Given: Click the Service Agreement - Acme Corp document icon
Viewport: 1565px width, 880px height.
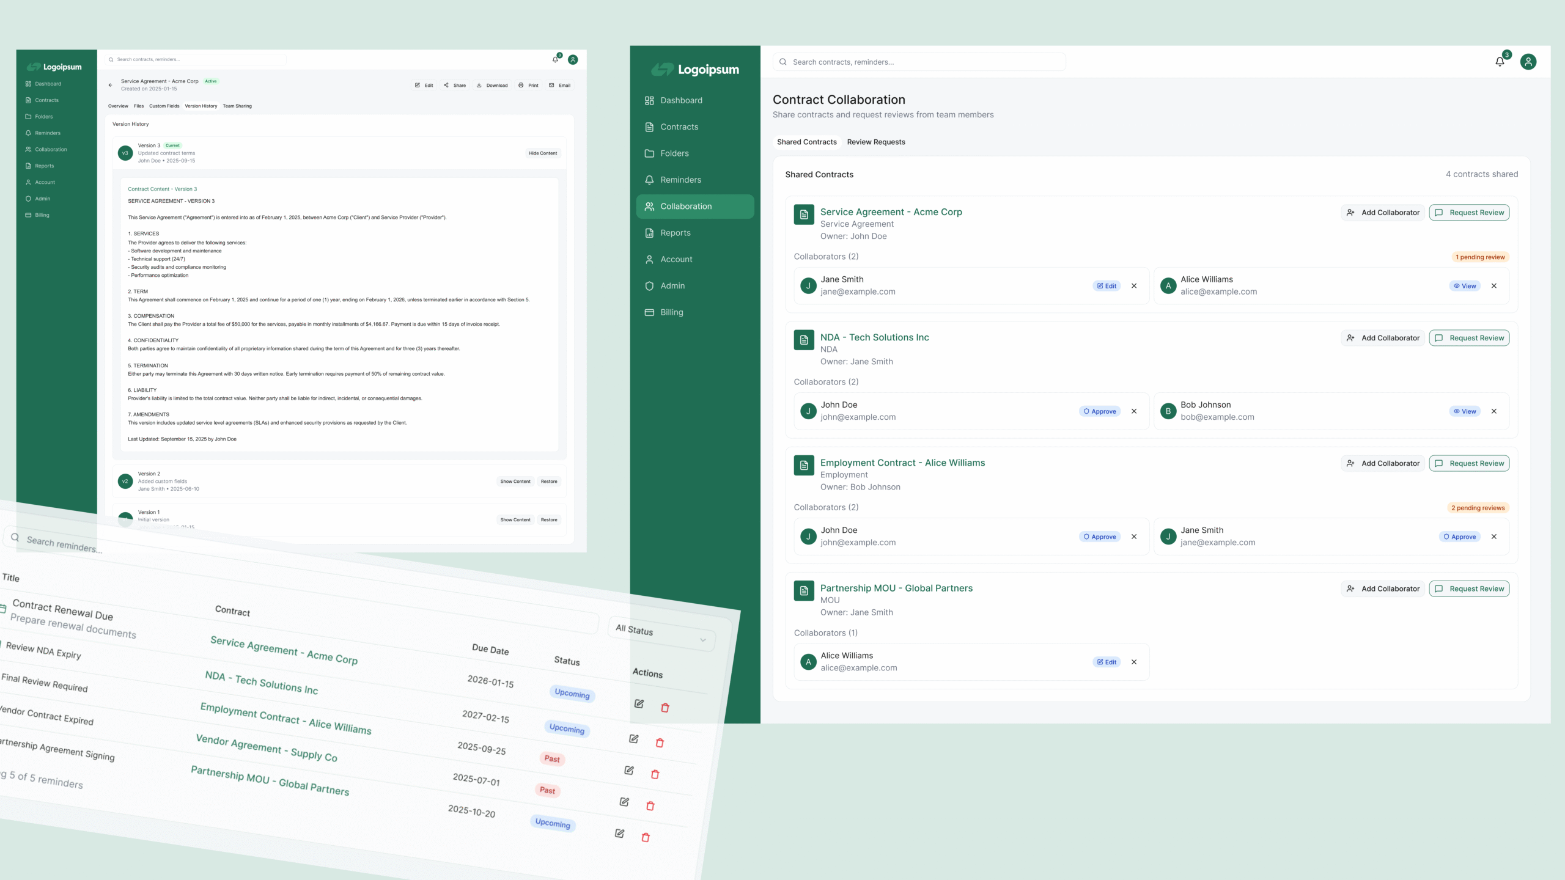Looking at the screenshot, I should click(804, 215).
